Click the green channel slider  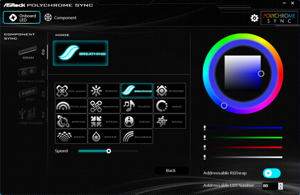point(243,137)
